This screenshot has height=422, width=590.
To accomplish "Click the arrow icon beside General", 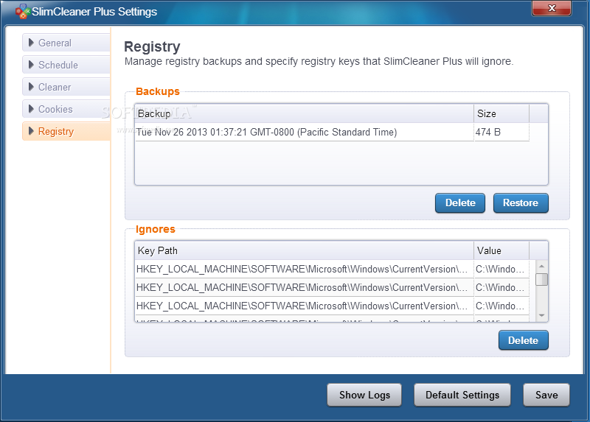I will tap(31, 43).
